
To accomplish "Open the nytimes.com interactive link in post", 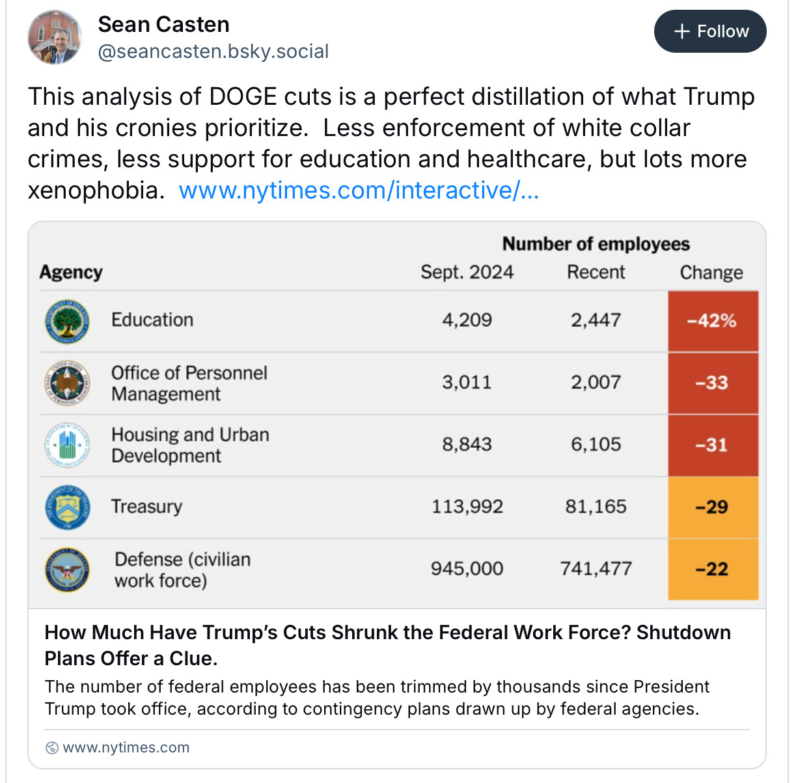I will pyautogui.click(x=359, y=191).
